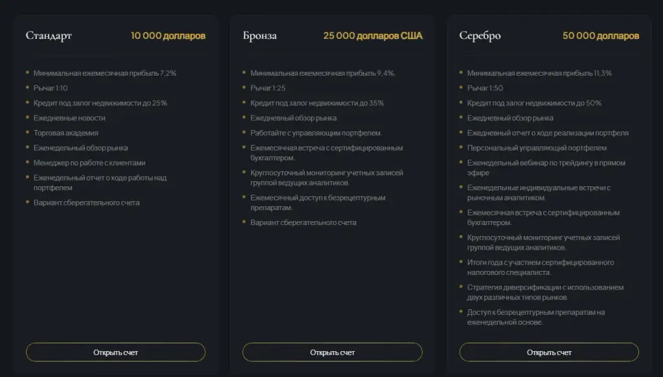The height and width of the screenshot is (377, 663).
Task: Click Торговая академия list item
Action: tap(66, 133)
